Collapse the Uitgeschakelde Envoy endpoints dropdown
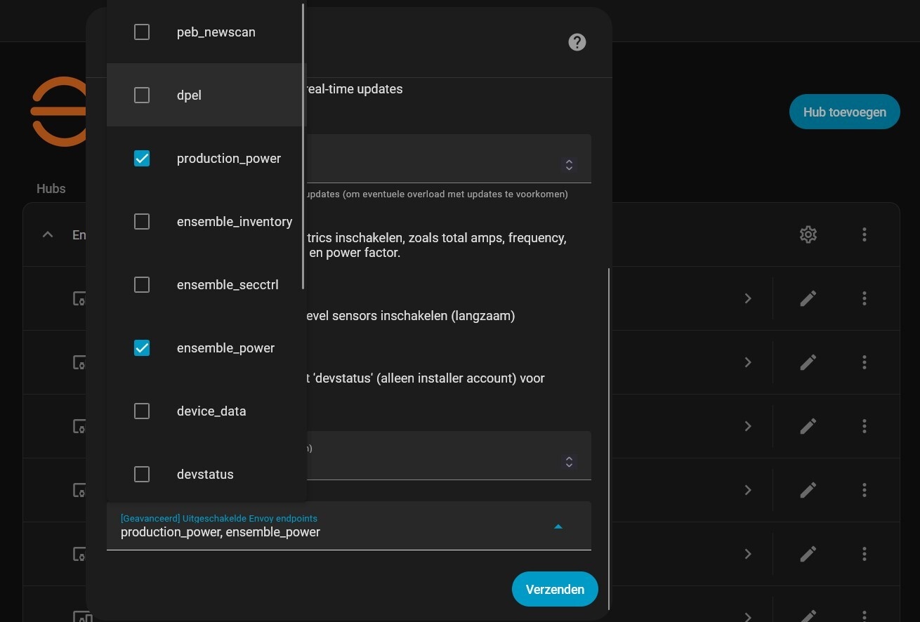 [x=558, y=527]
